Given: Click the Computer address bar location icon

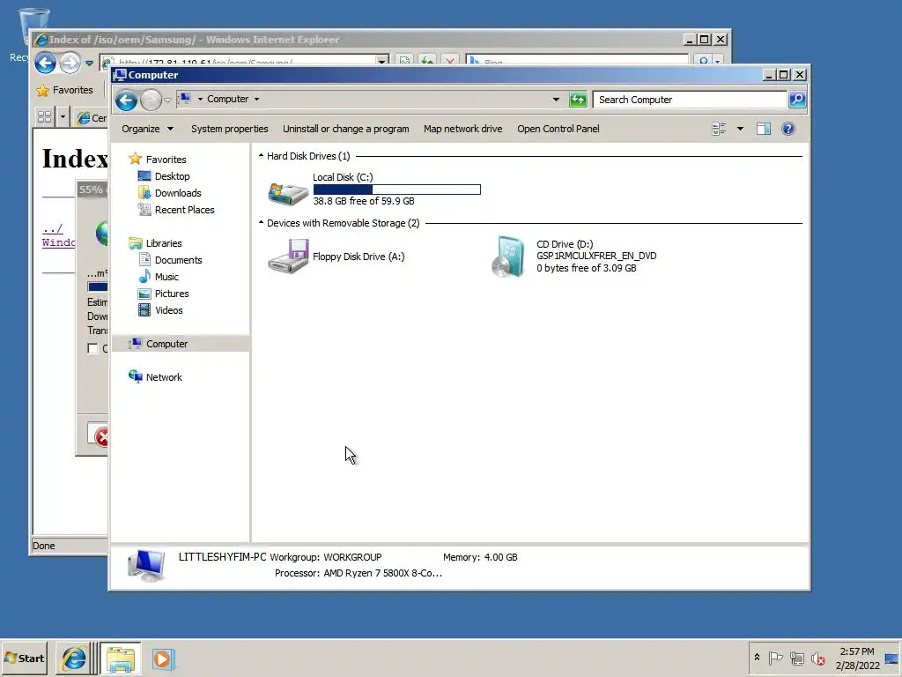Looking at the screenshot, I should (184, 99).
